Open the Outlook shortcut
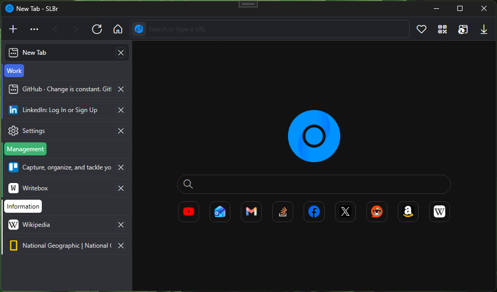The width and height of the screenshot is (497, 292). coord(220,212)
